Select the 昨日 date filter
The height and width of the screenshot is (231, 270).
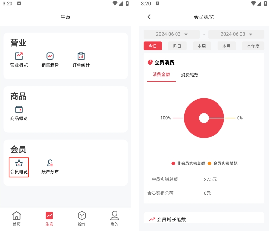click(177, 46)
